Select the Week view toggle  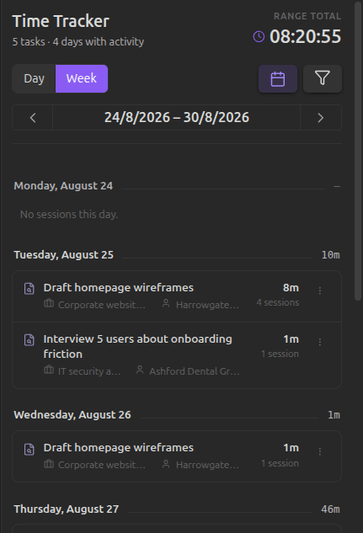pos(82,78)
